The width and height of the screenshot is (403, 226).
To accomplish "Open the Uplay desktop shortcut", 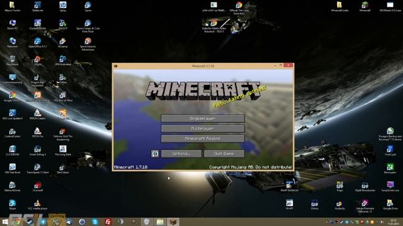I will [63, 7].
